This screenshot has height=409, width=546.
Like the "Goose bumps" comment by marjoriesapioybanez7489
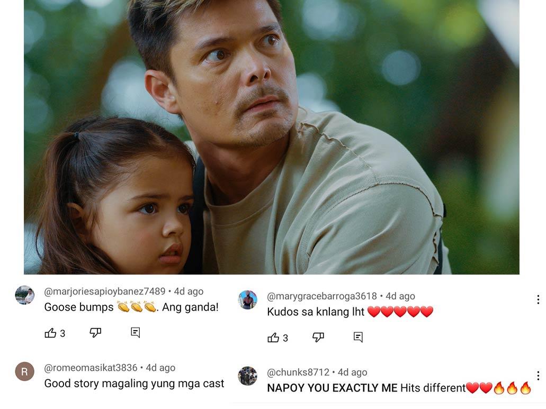pos(50,333)
